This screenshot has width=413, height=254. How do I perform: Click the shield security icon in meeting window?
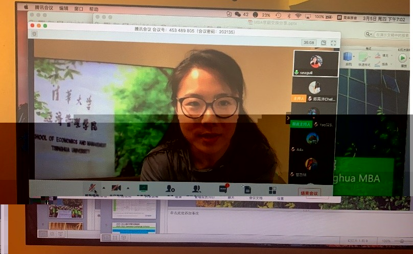[x=34, y=34]
